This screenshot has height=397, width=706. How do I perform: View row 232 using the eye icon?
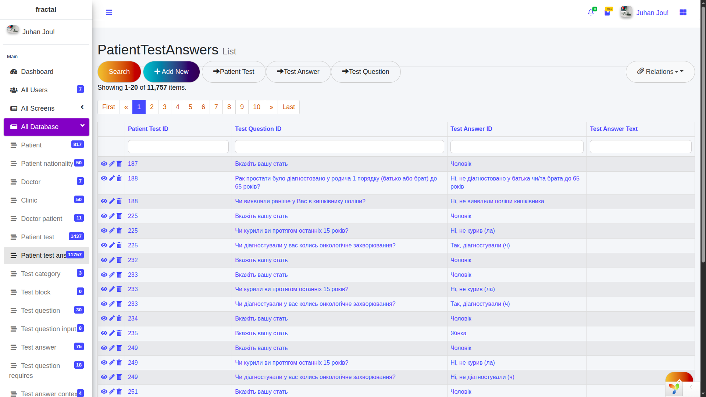tap(104, 260)
